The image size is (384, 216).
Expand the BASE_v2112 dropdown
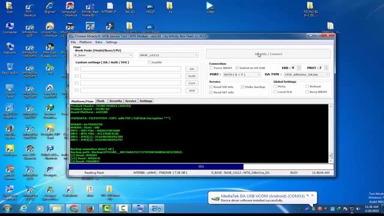tap(169, 55)
